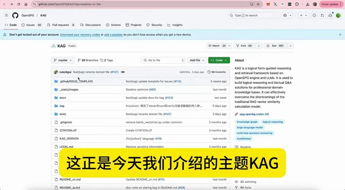
Task: Click the knowledge-graph topic tag
Action: (x=247, y=122)
